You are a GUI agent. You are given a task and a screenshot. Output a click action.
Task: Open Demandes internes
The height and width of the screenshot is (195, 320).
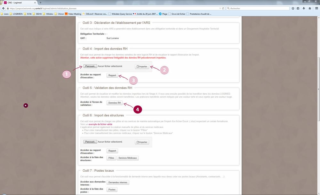118,182
